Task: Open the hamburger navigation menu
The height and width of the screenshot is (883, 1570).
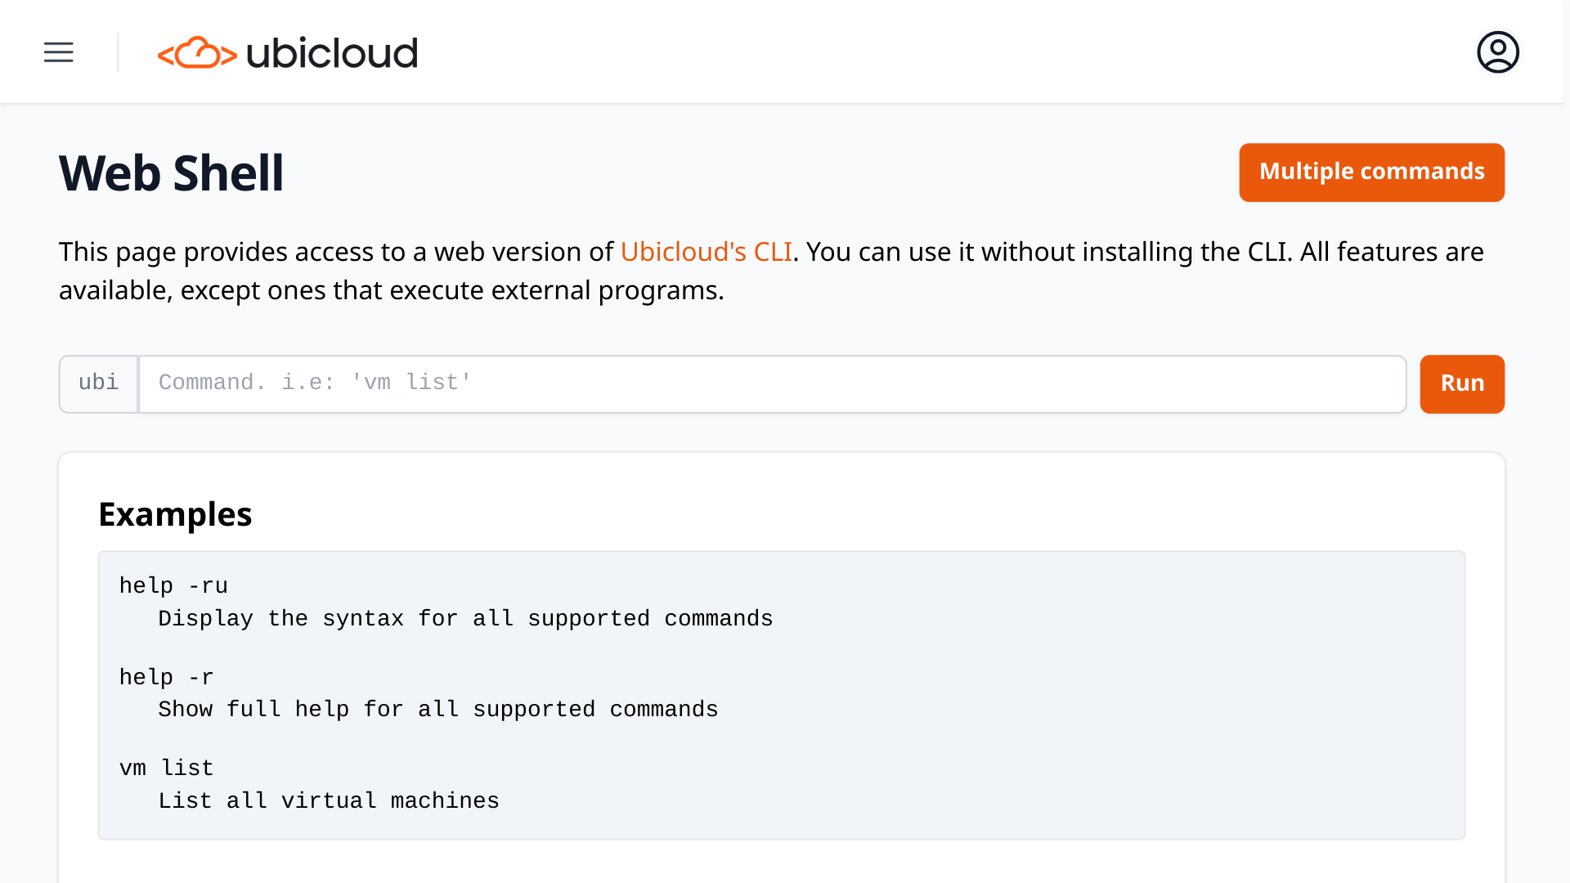Action: [59, 52]
